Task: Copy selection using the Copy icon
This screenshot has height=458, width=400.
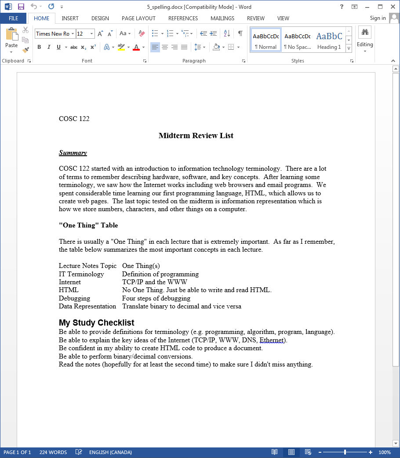Action: pos(25,40)
